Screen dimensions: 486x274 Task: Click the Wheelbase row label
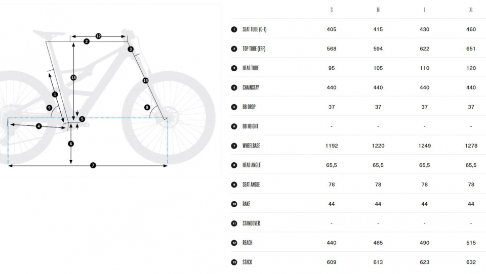tap(252, 146)
